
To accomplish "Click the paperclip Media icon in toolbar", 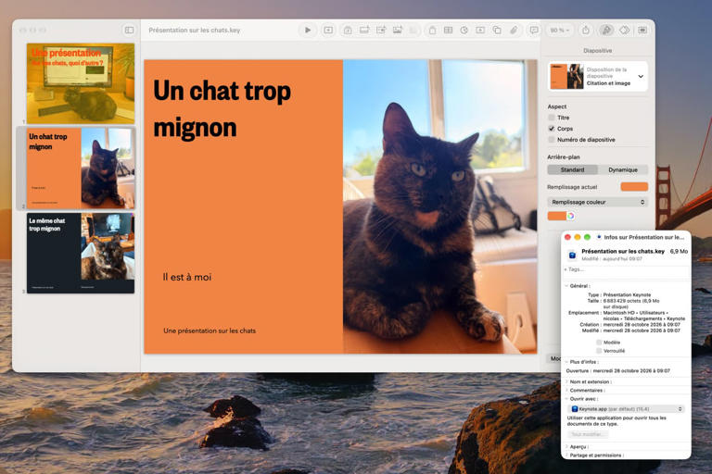I will (x=514, y=31).
